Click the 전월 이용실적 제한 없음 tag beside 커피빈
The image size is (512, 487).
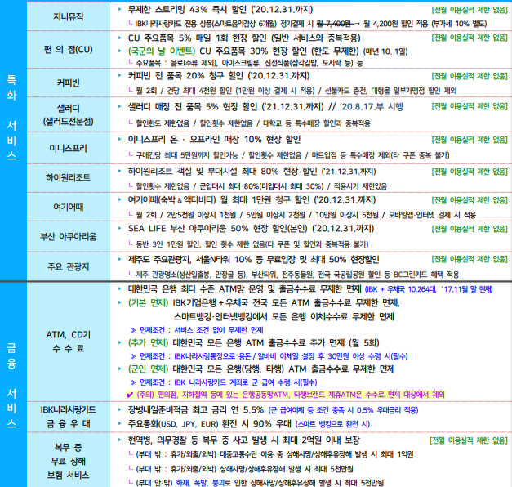pos(470,76)
